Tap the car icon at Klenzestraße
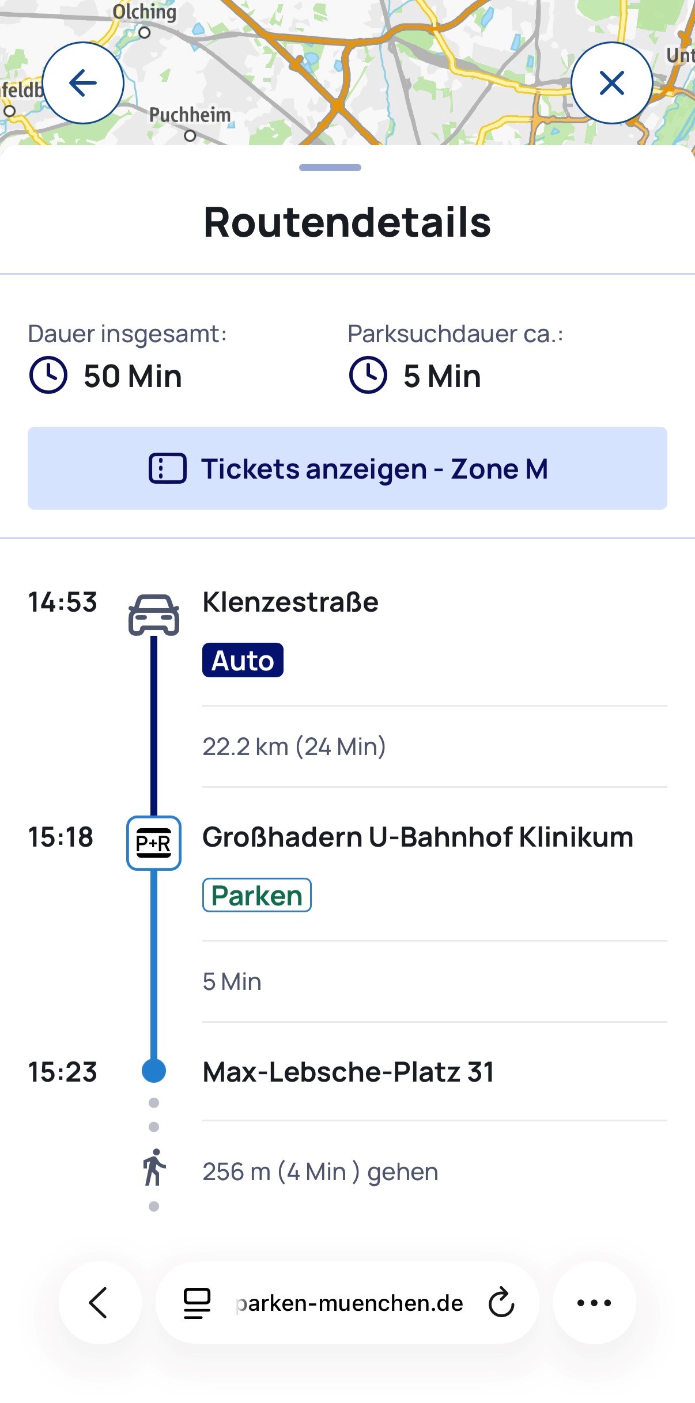This screenshot has width=695, height=1403. (x=154, y=615)
